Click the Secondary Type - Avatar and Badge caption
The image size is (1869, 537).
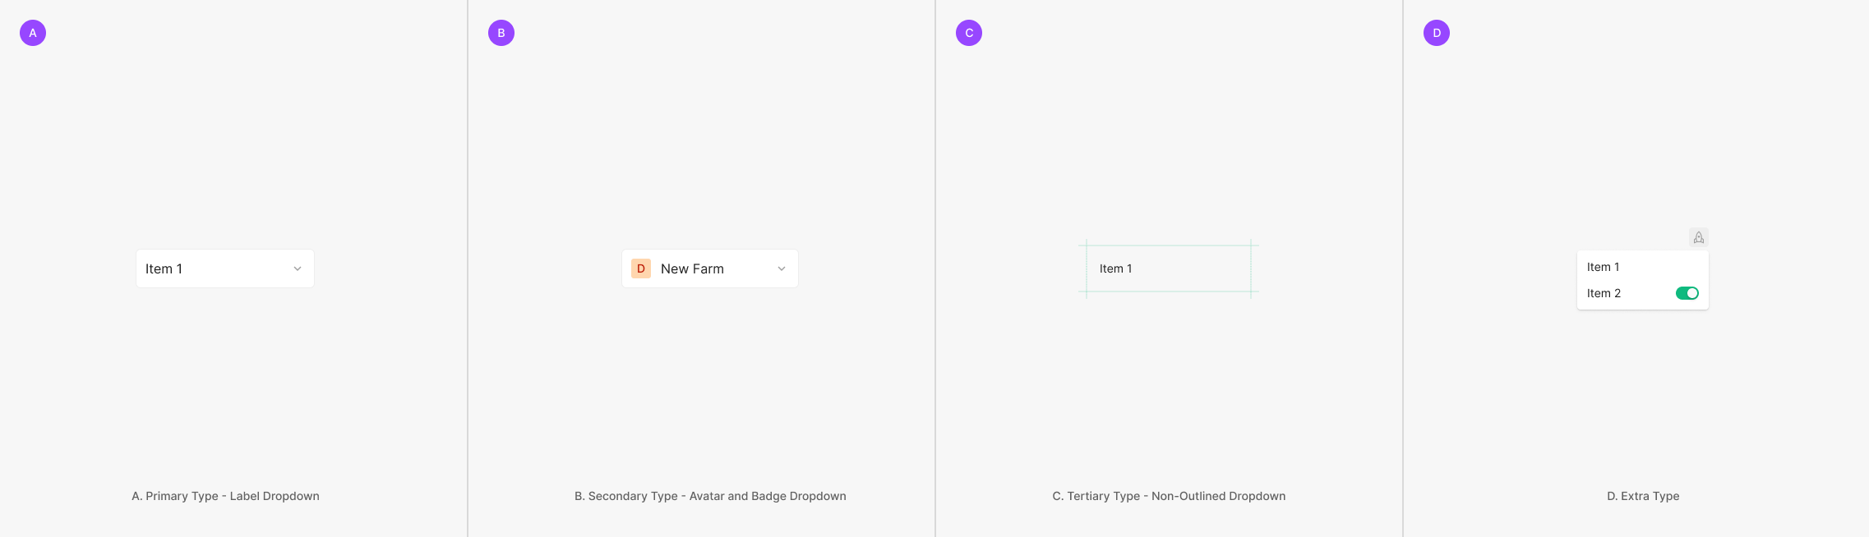(x=710, y=496)
